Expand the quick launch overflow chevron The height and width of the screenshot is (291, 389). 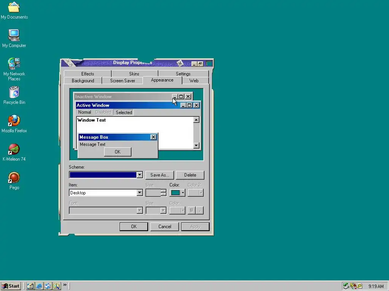click(65, 285)
